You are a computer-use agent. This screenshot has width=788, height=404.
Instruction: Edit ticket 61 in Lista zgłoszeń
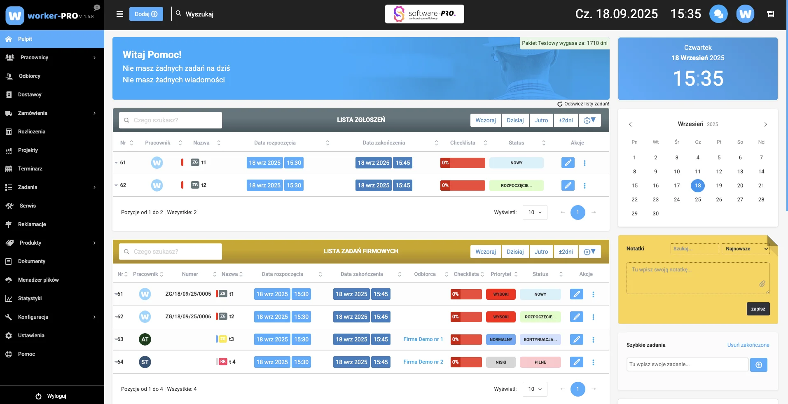click(568, 163)
